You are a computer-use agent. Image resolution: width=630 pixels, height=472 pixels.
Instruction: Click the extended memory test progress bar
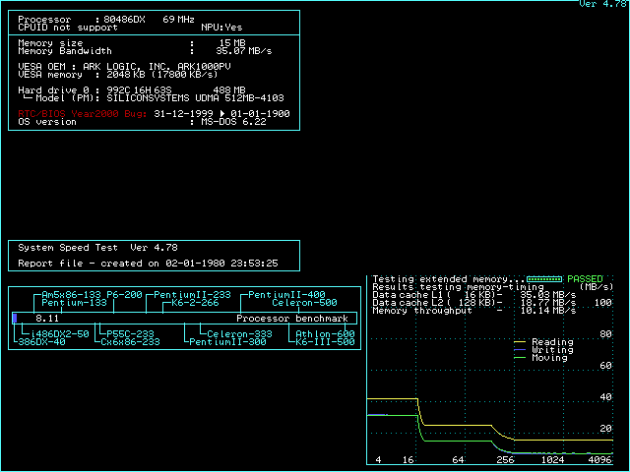(544, 279)
